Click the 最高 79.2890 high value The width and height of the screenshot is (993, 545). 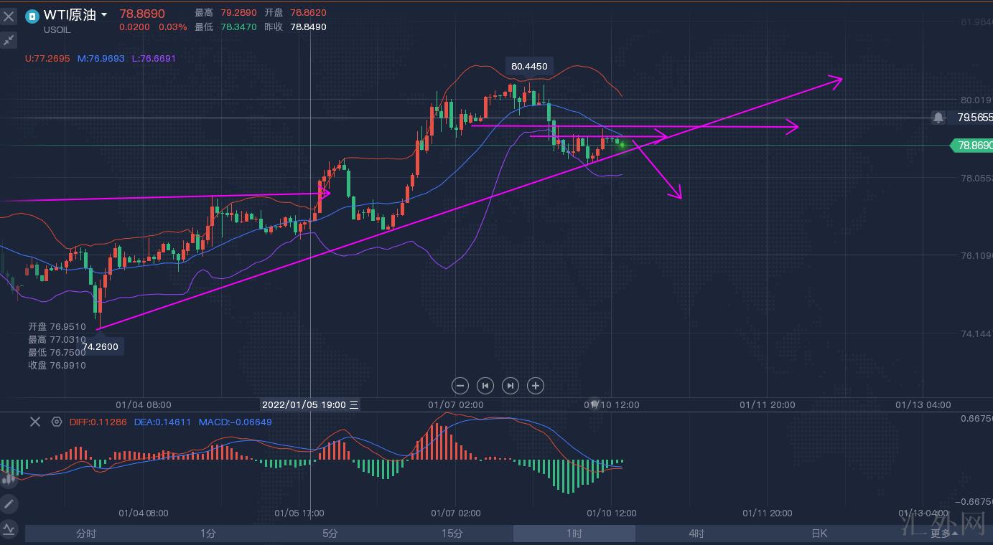click(225, 13)
